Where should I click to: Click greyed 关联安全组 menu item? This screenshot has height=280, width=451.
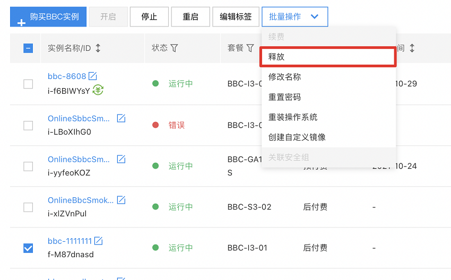pos(328,157)
